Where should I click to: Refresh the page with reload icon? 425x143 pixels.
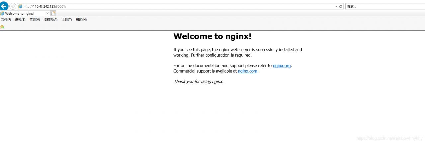pos(341,6)
